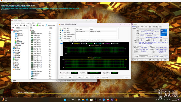This screenshot has height=102, width=181.
Task: Select 系统概述 in the 计算机 tree
Action: (x=18, y=33)
